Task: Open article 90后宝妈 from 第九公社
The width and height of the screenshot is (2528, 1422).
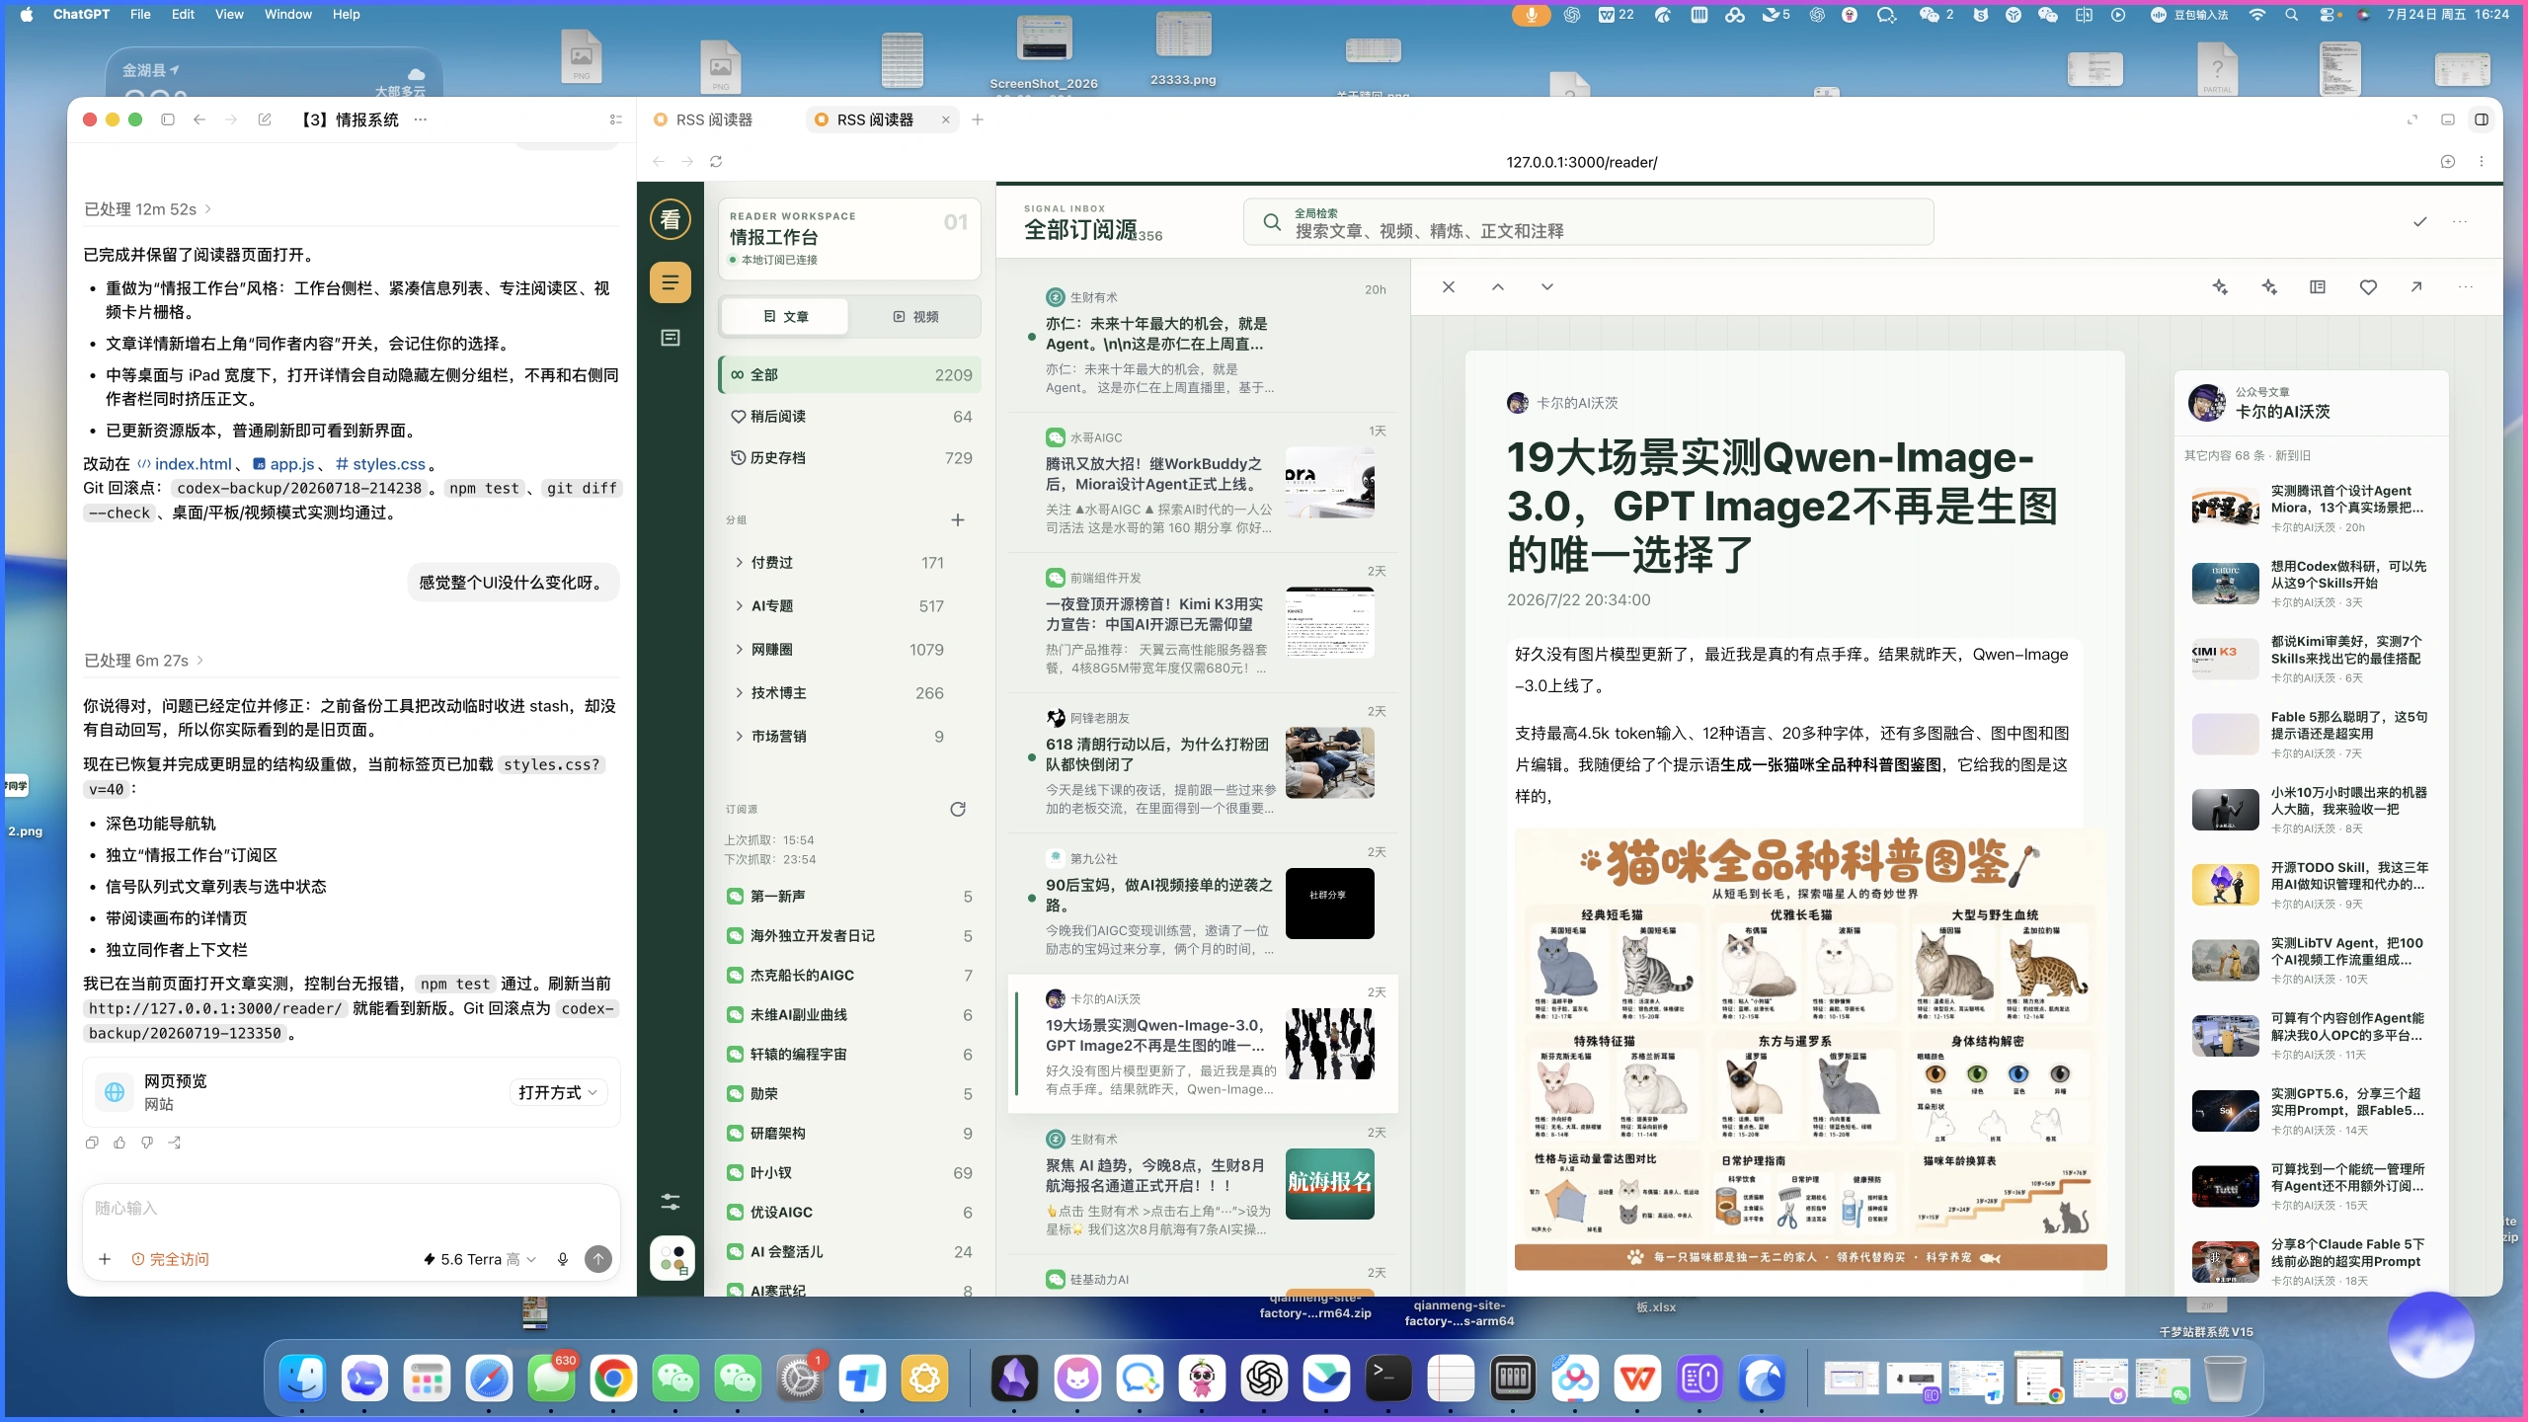Action: tap(1203, 904)
